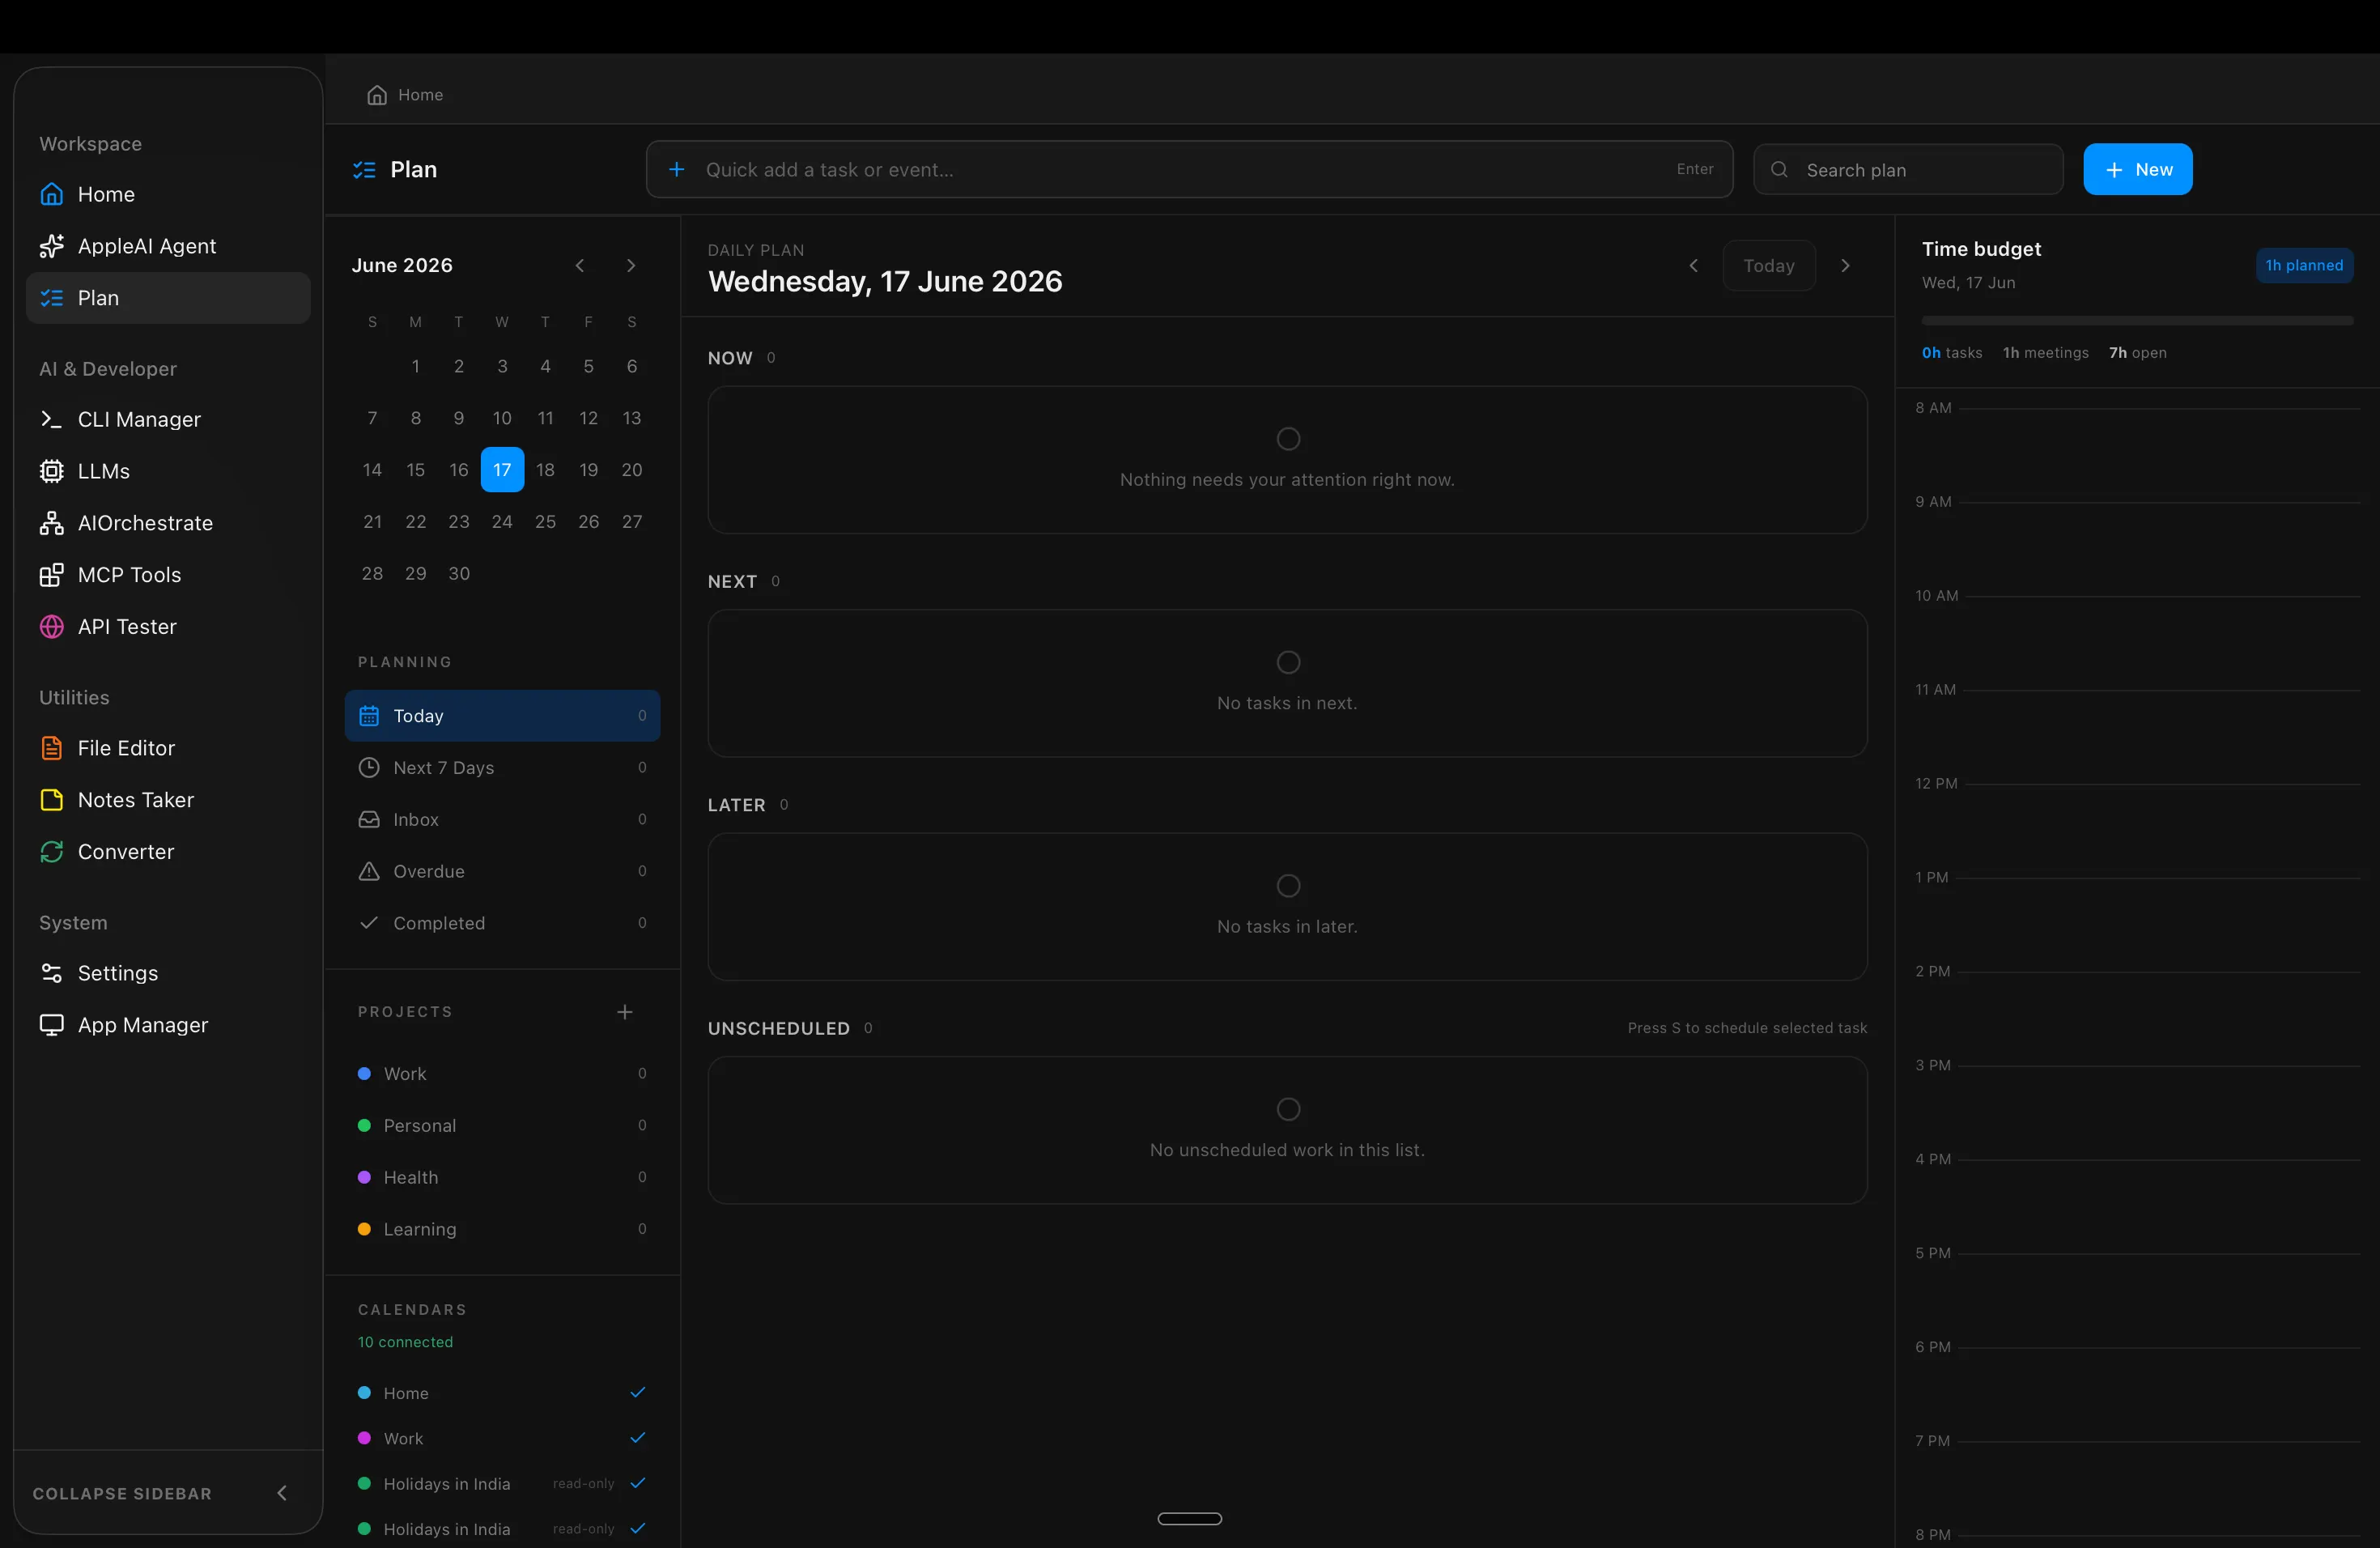Click the Work project blue dot
The width and height of the screenshot is (2380, 1548).
pos(364,1074)
